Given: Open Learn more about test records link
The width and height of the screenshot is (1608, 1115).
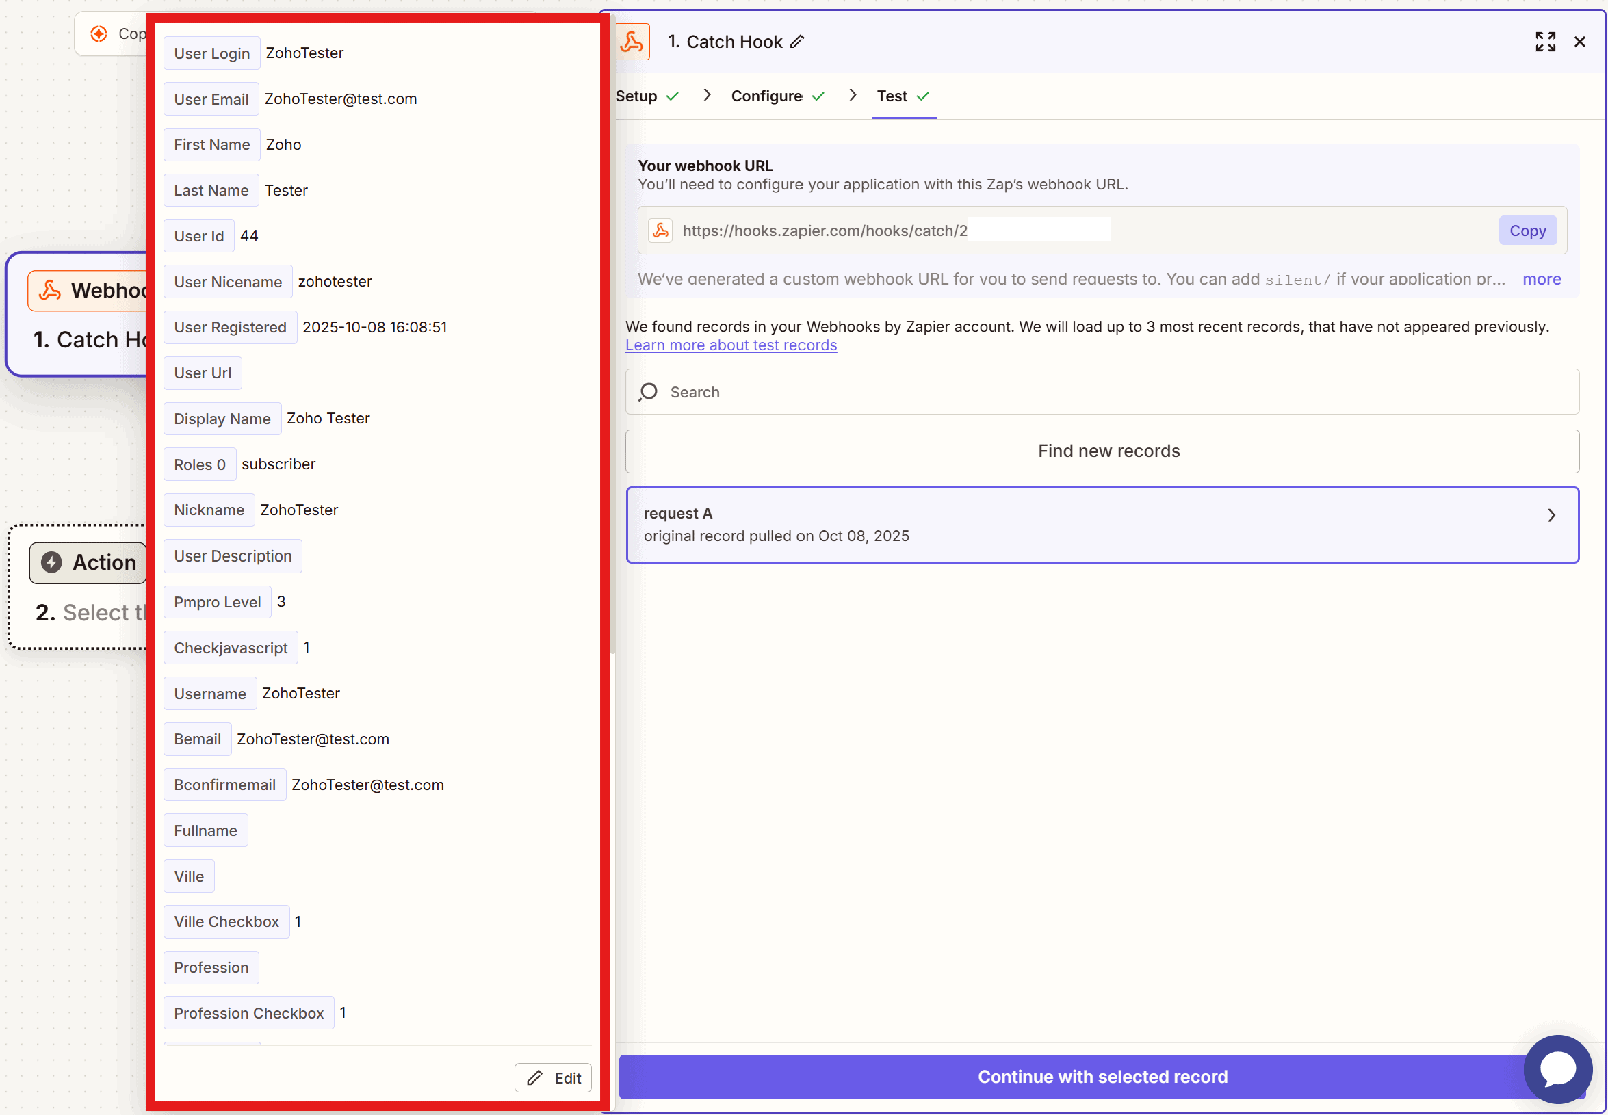Looking at the screenshot, I should click(731, 345).
